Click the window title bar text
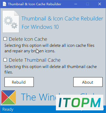The height and width of the screenshot is (113, 106). (35, 4)
